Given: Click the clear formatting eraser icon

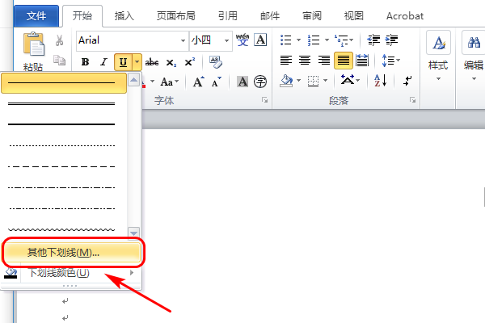Looking at the screenshot, I should pos(216,62).
